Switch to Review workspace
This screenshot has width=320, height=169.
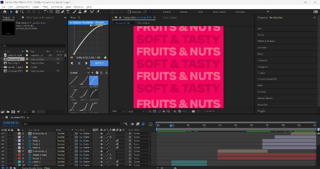point(184,12)
